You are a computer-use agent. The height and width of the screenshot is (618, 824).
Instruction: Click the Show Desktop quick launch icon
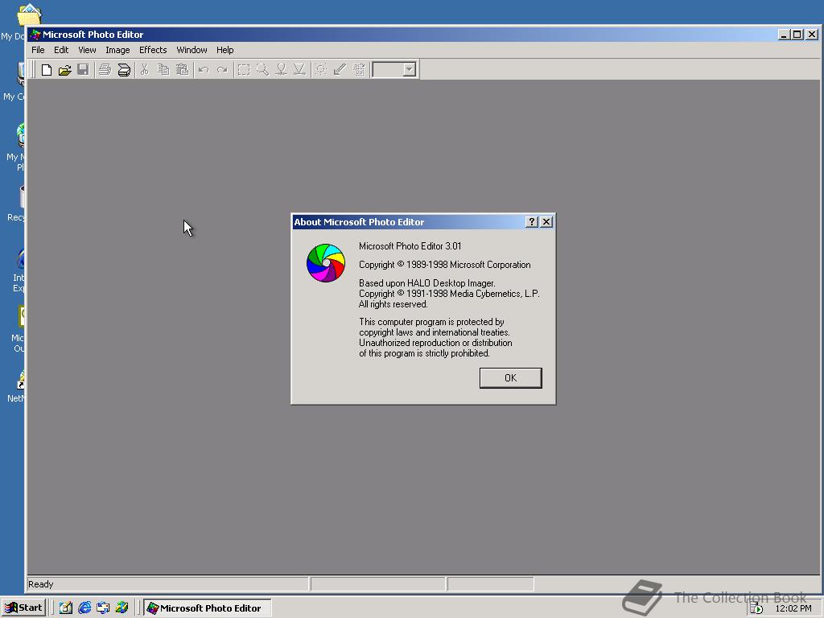[66, 608]
